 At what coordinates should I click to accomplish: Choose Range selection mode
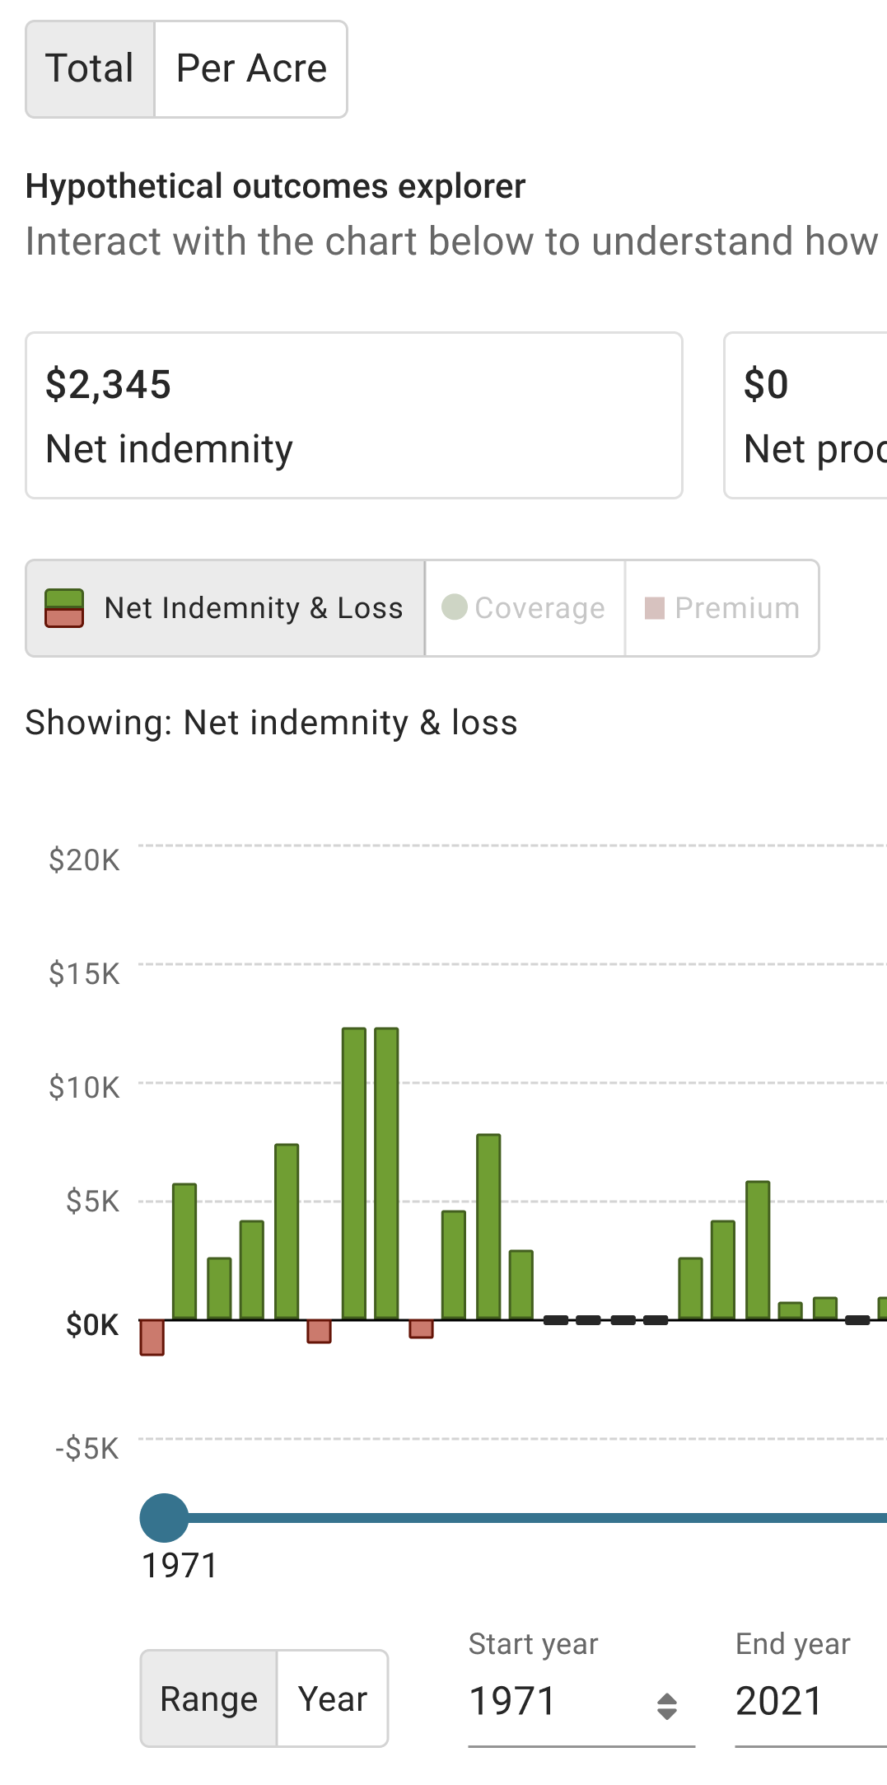tap(208, 1698)
